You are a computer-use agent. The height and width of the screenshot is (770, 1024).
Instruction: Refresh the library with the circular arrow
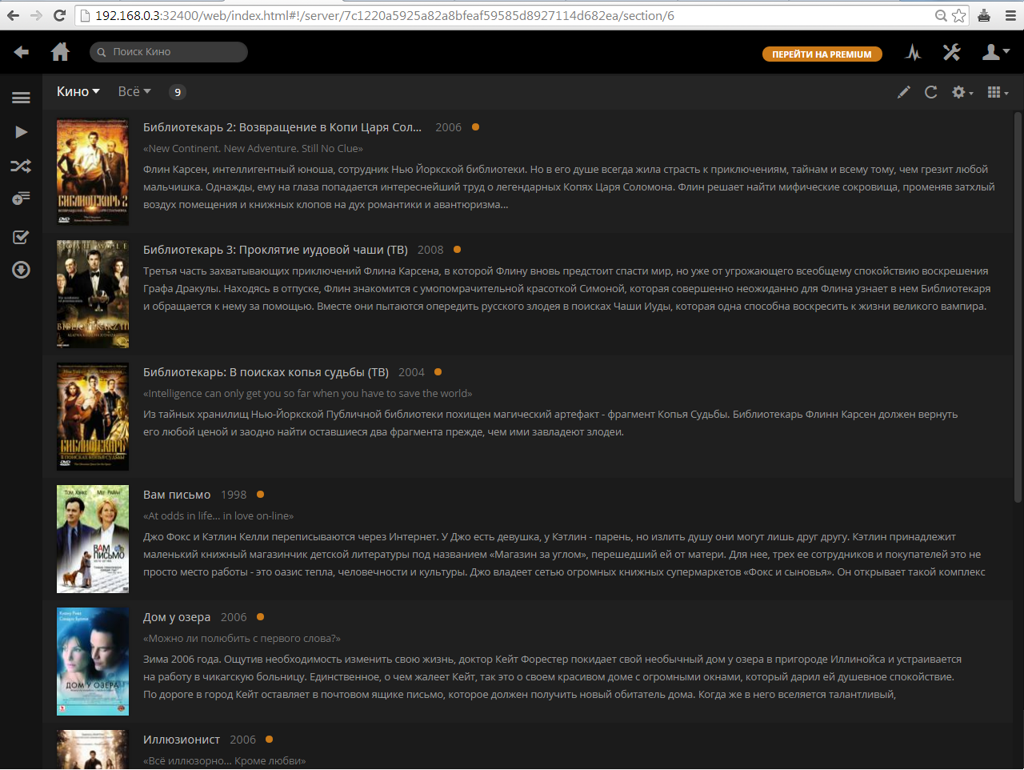(x=930, y=92)
